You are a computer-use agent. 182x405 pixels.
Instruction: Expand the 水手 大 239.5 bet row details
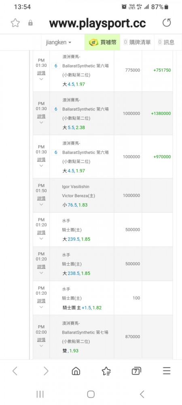41,233
